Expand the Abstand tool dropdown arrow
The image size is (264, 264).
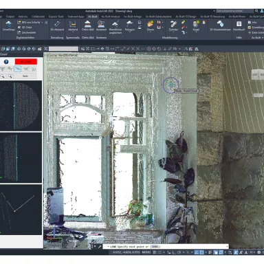pyautogui.click(x=73, y=33)
